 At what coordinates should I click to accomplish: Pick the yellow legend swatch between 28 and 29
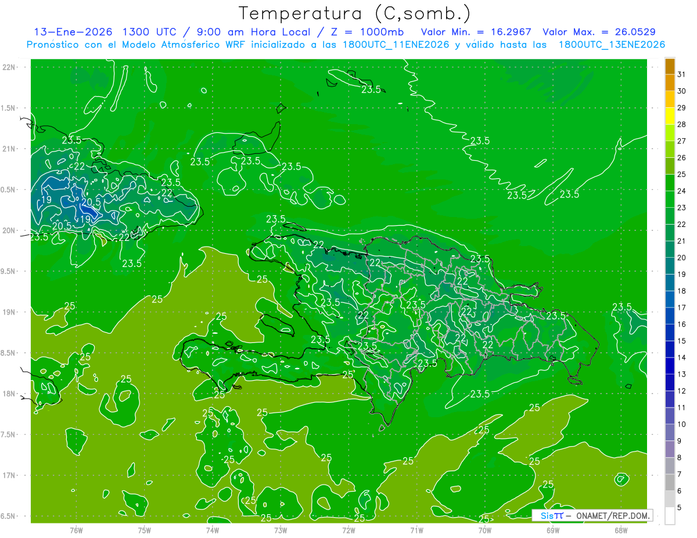[670, 115]
